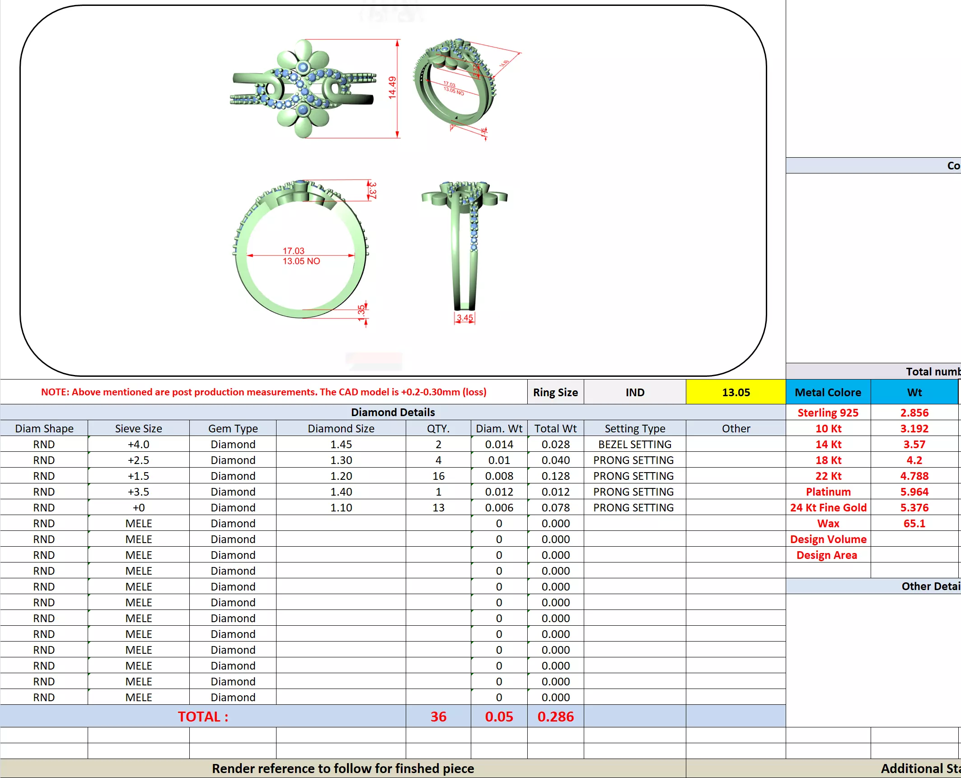
Task: Select the Diamond Size 1.20 cell
Action: point(341,476)
